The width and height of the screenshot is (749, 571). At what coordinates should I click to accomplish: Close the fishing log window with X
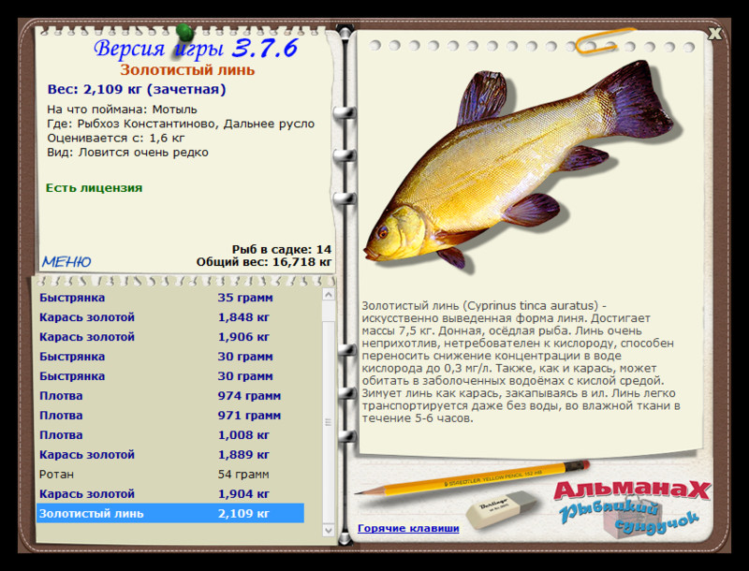[714, 34]
